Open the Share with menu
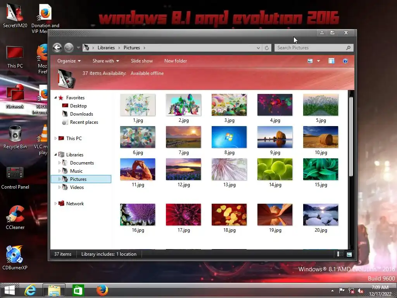397x298 pixels. (105, 61)
